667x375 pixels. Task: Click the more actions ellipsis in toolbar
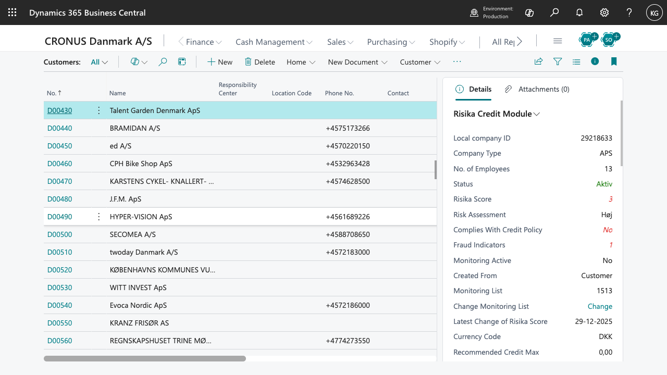[457, 62]
